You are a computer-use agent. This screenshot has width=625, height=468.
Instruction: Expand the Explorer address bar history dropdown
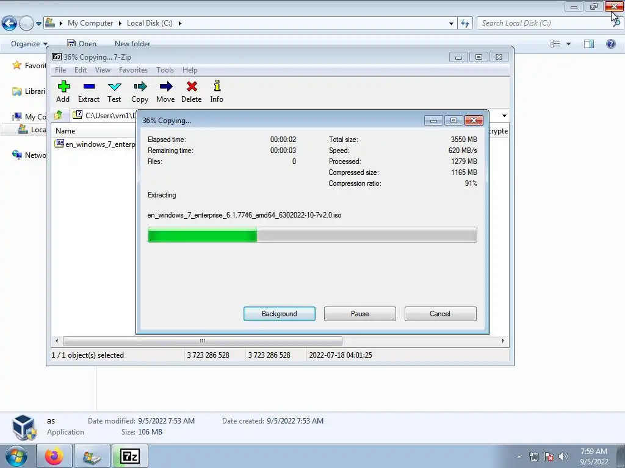451,24
